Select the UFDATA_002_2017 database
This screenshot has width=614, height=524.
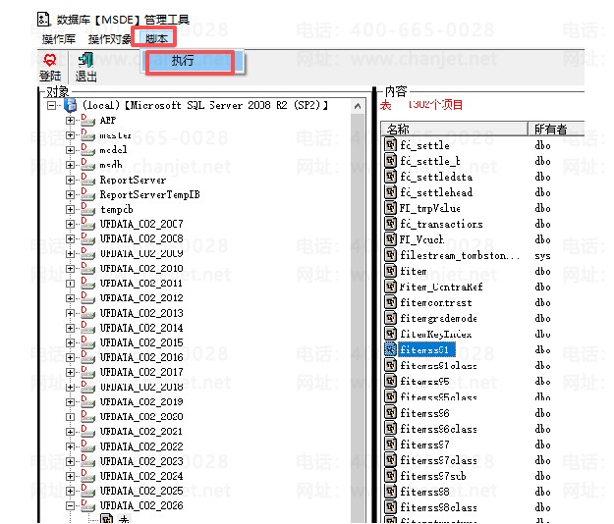141,372
